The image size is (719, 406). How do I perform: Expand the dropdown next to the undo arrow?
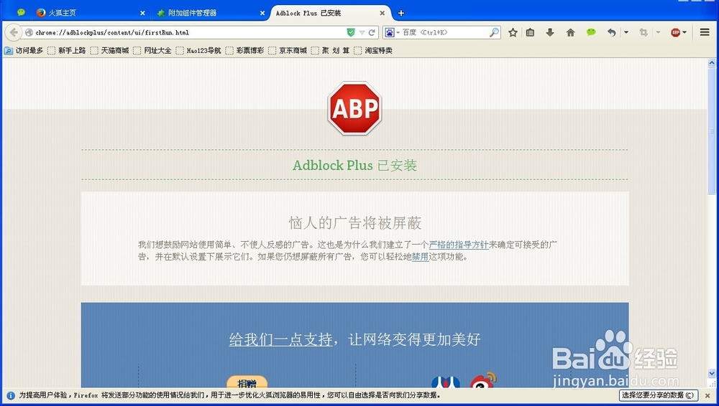pyautogui.click(x=626, y=32)
